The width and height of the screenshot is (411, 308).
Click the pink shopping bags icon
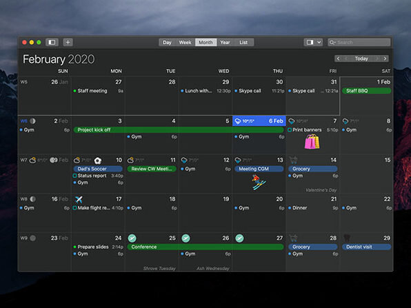(312, 142)
